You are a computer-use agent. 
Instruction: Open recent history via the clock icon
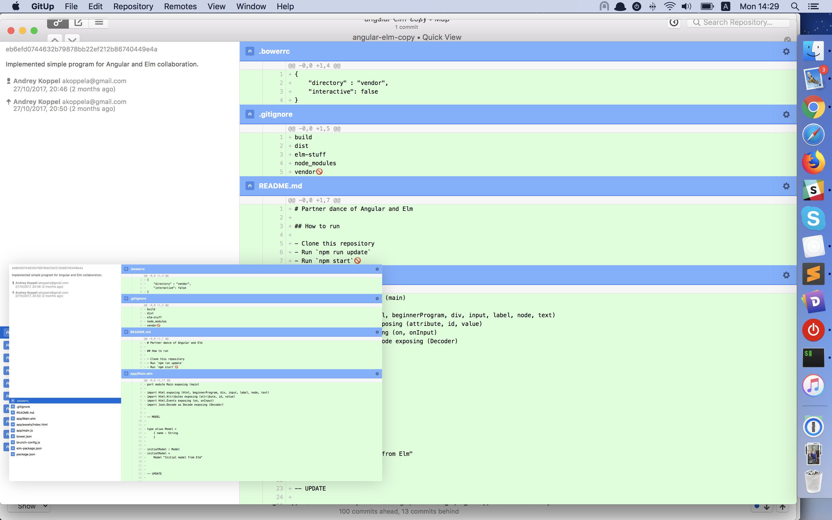pos(673,23)
